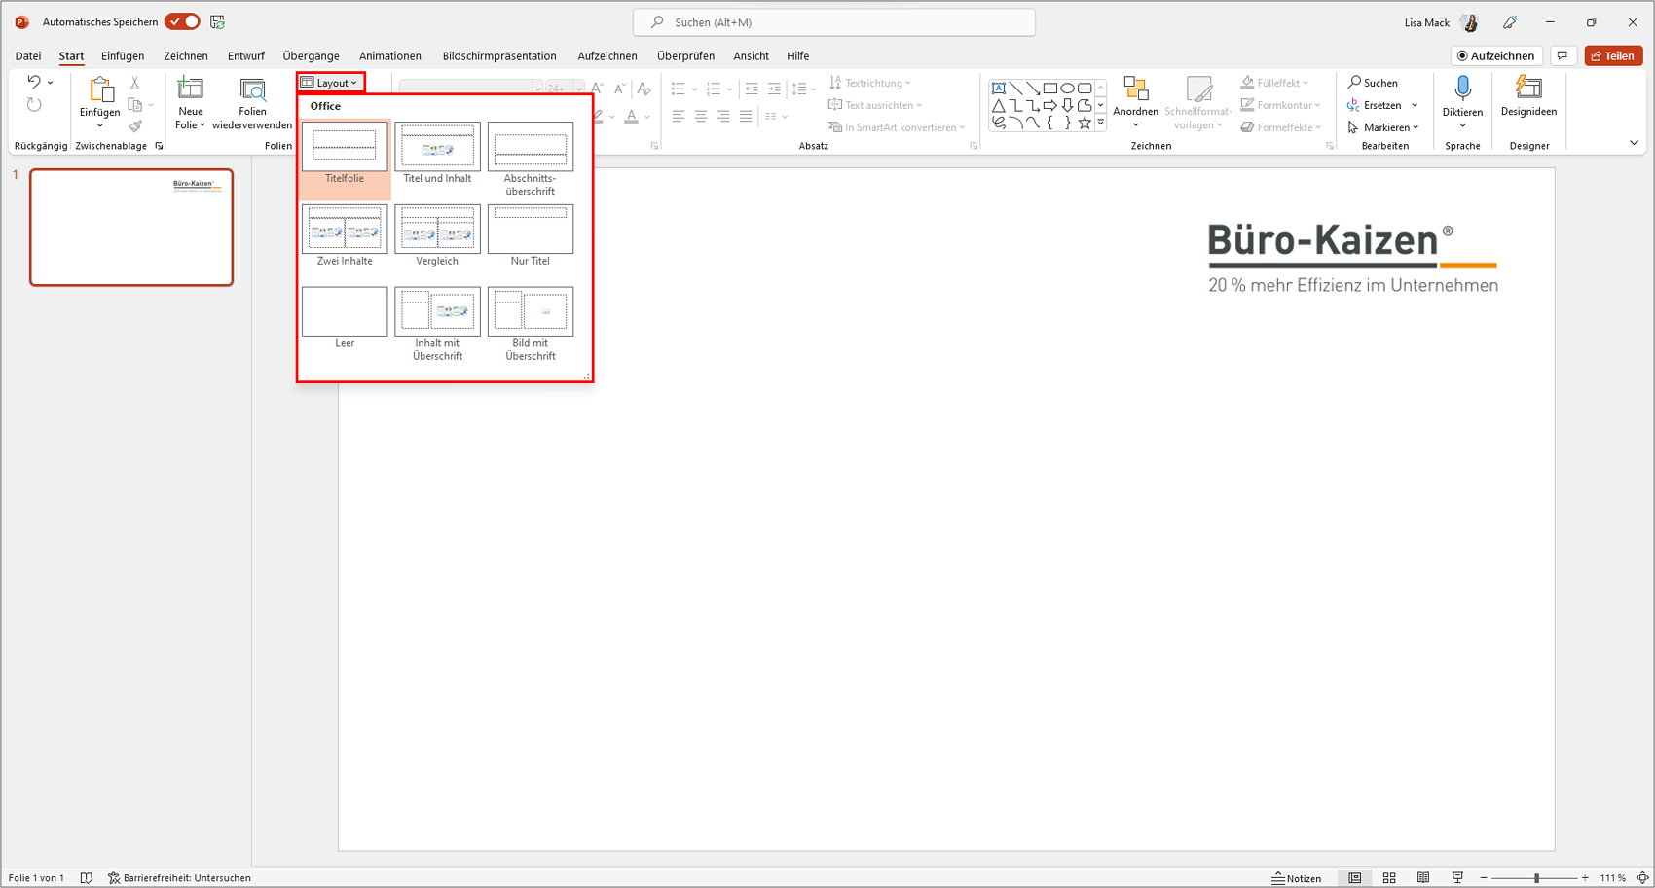Image resolution: width=1655 pixels, height=888 pixels.
Task: Select the Bild mit Überschrift layout
Action: point(531,324)
